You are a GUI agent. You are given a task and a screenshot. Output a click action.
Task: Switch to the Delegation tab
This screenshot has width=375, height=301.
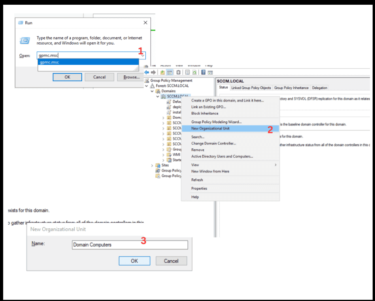319,88
